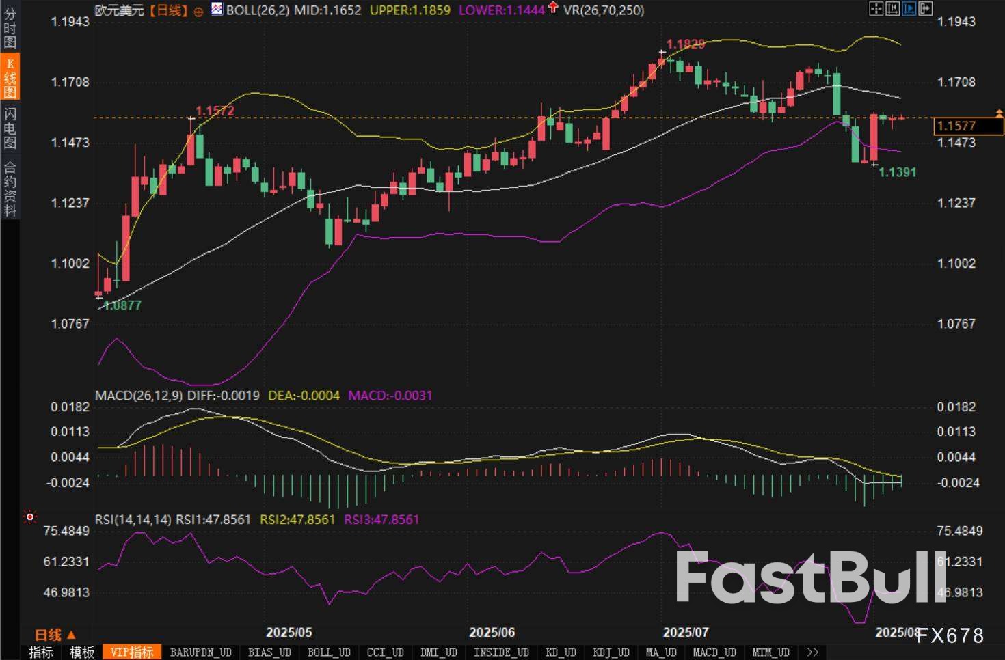Click the BOLL indicator chart icon

point(217,10)
